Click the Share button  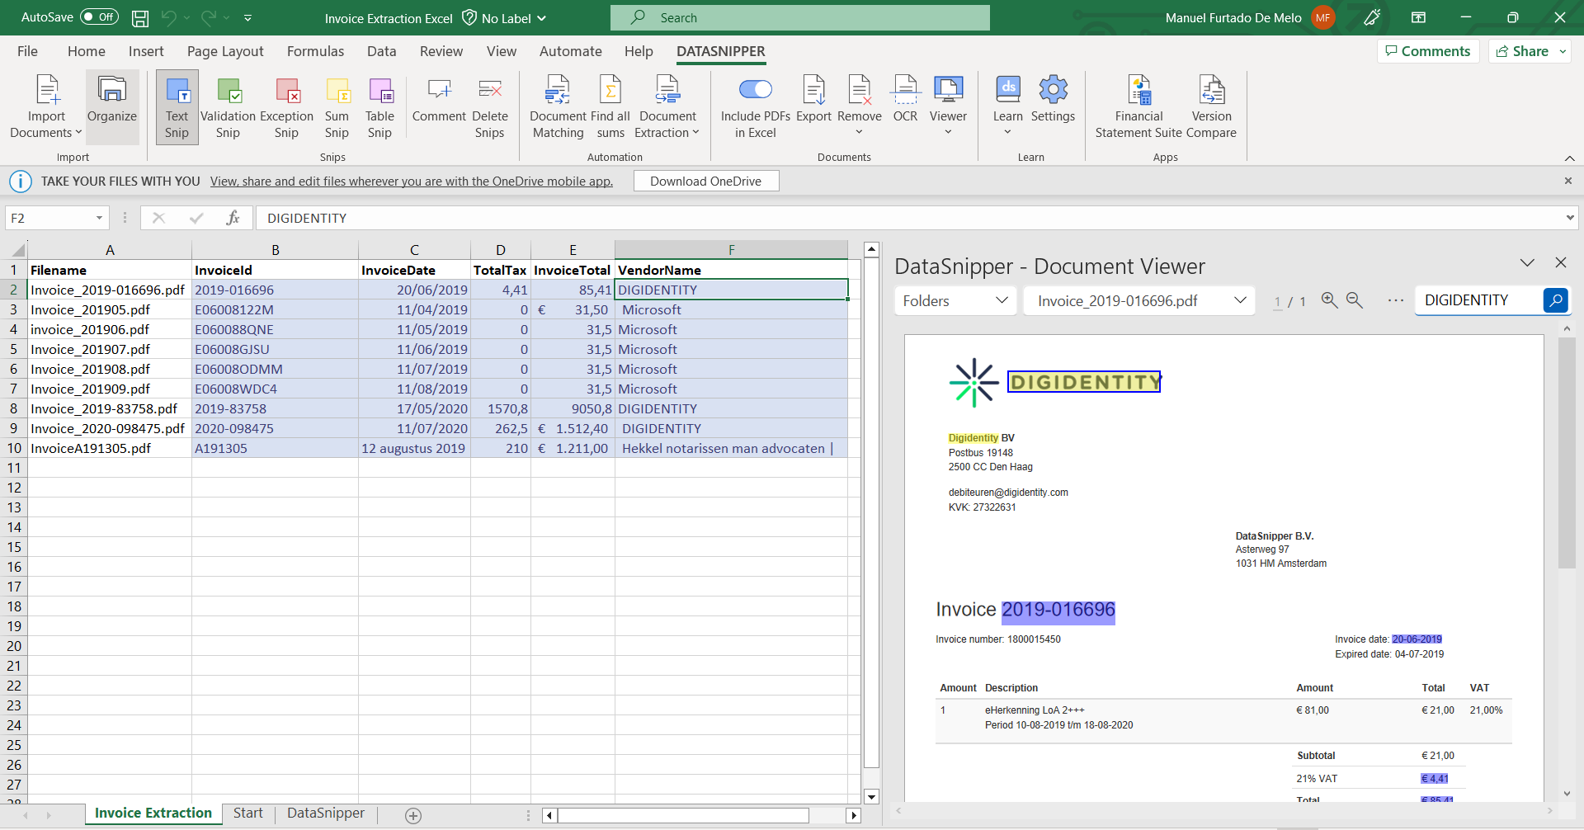click(x=1523, y=51)
